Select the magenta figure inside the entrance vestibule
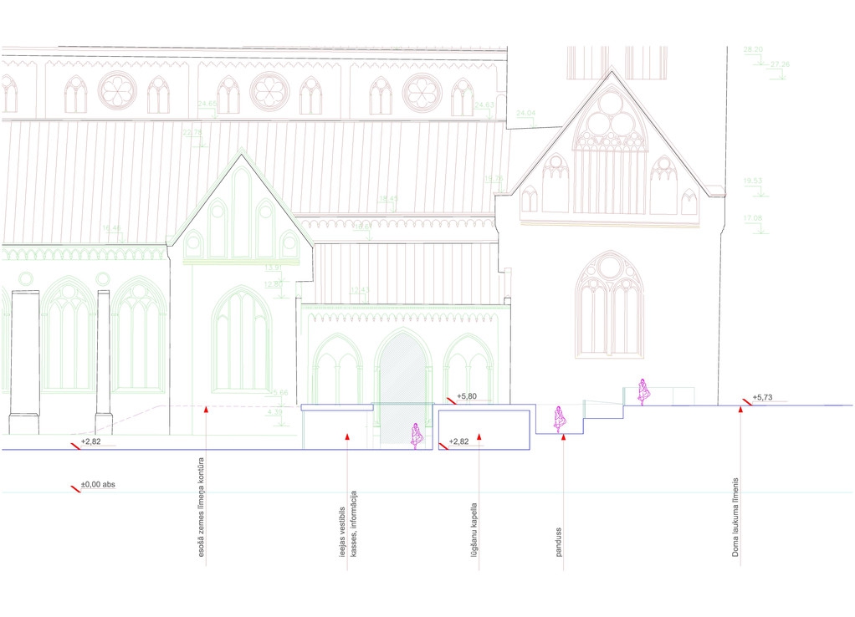Image resolution: width=855 pixels, height=617 pixels. tap(415, 436)
